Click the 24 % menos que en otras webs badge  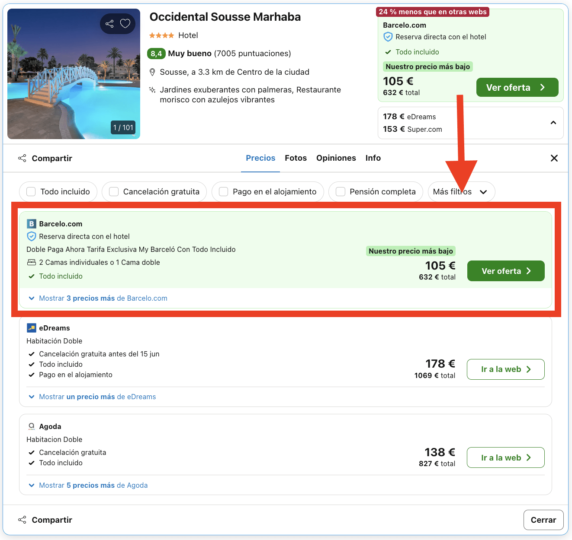pyautogui.click(x=433, y=12)
